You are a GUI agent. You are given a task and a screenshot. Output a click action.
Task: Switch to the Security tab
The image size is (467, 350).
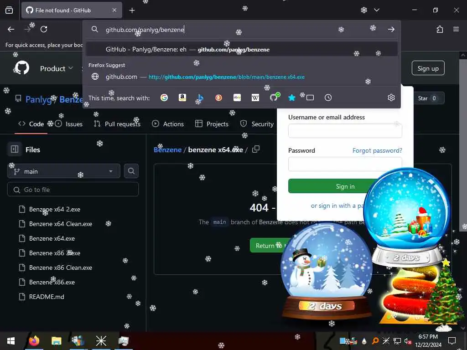[x=257, y=124]
